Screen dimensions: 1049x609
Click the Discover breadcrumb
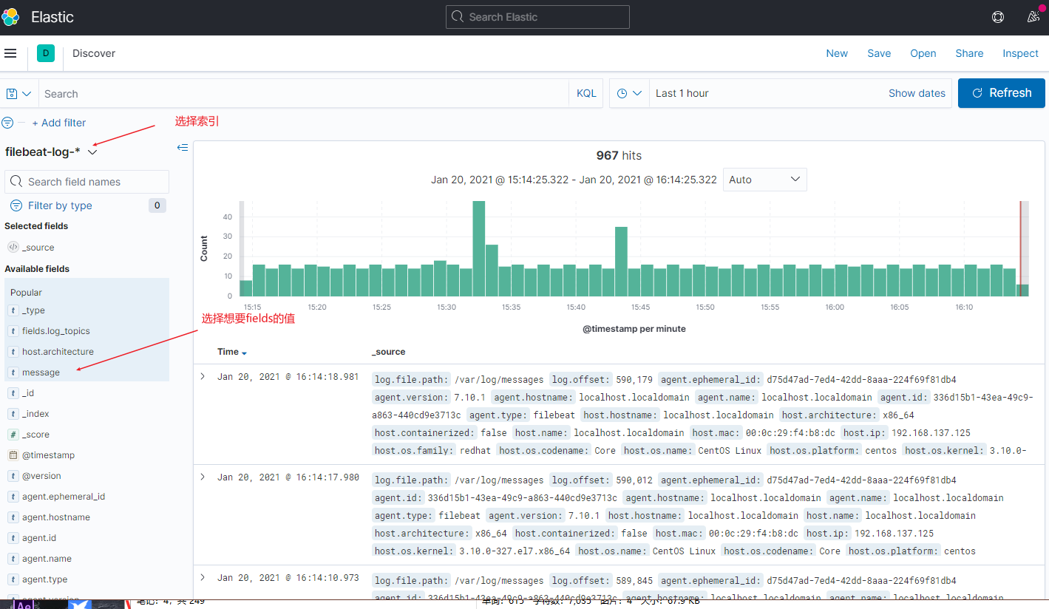(94, 53)
